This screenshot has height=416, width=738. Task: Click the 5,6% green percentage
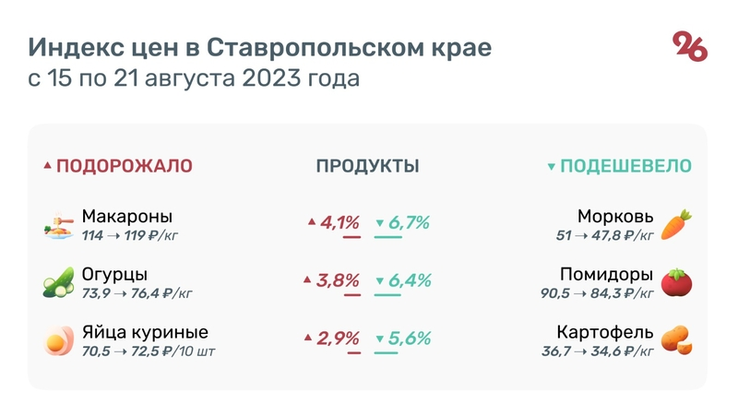point(410,339)
